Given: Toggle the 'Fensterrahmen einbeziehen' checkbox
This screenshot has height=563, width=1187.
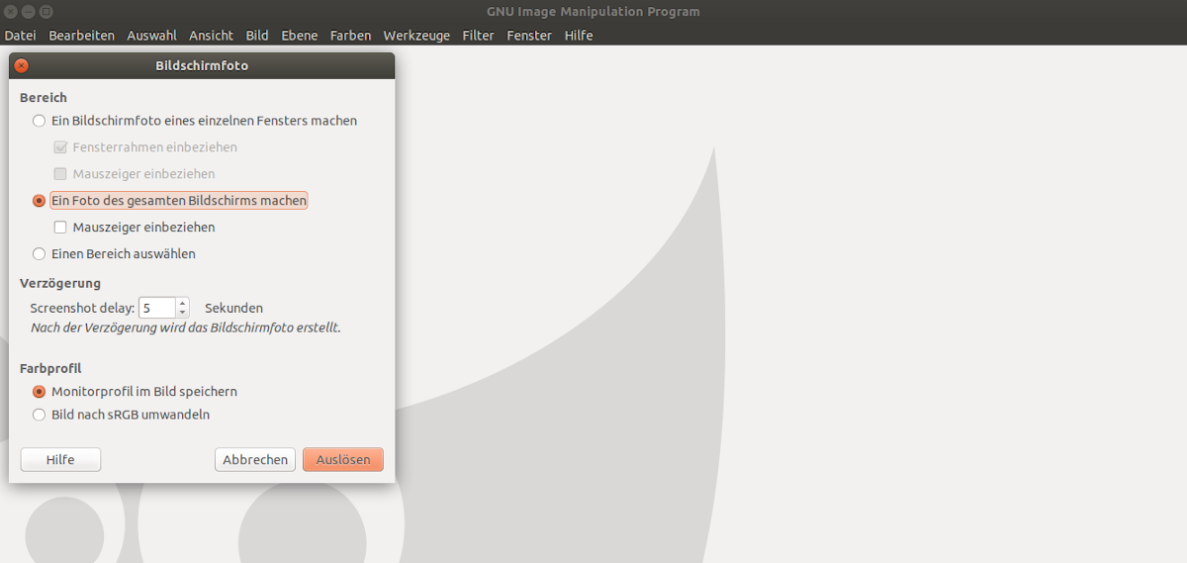Looking at the screenshot, I should 60,147.
